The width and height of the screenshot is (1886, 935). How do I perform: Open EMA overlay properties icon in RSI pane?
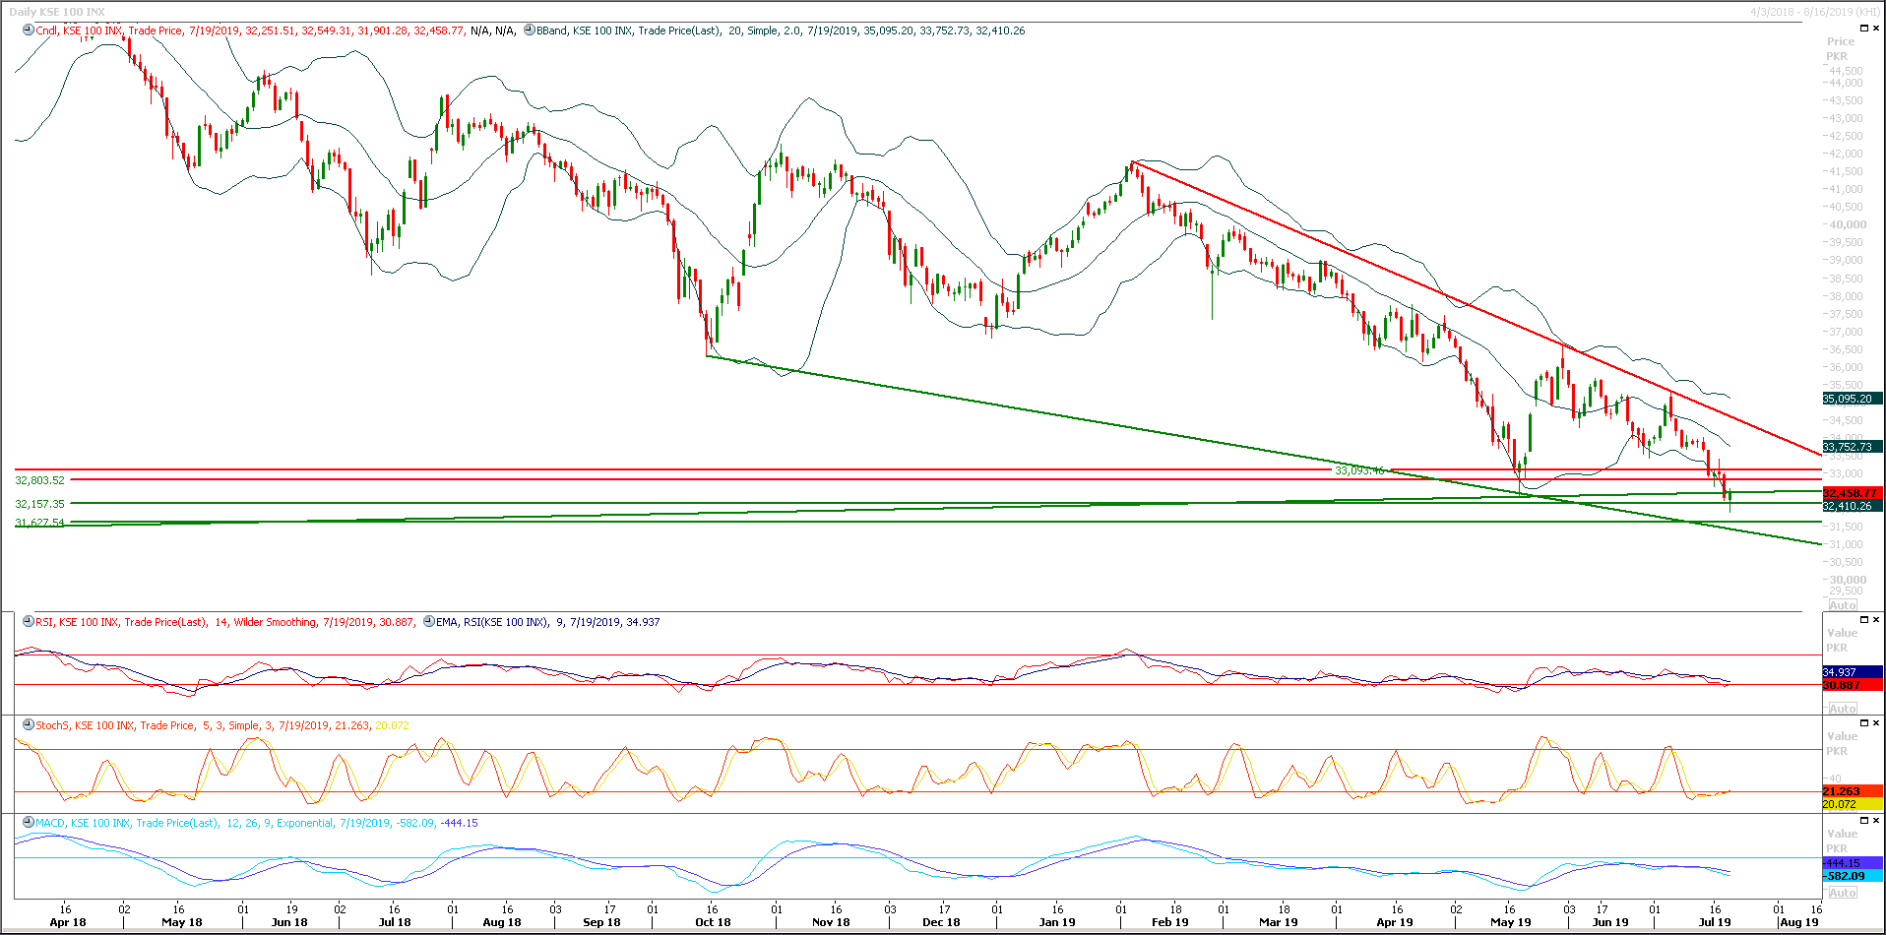(429, 622)
